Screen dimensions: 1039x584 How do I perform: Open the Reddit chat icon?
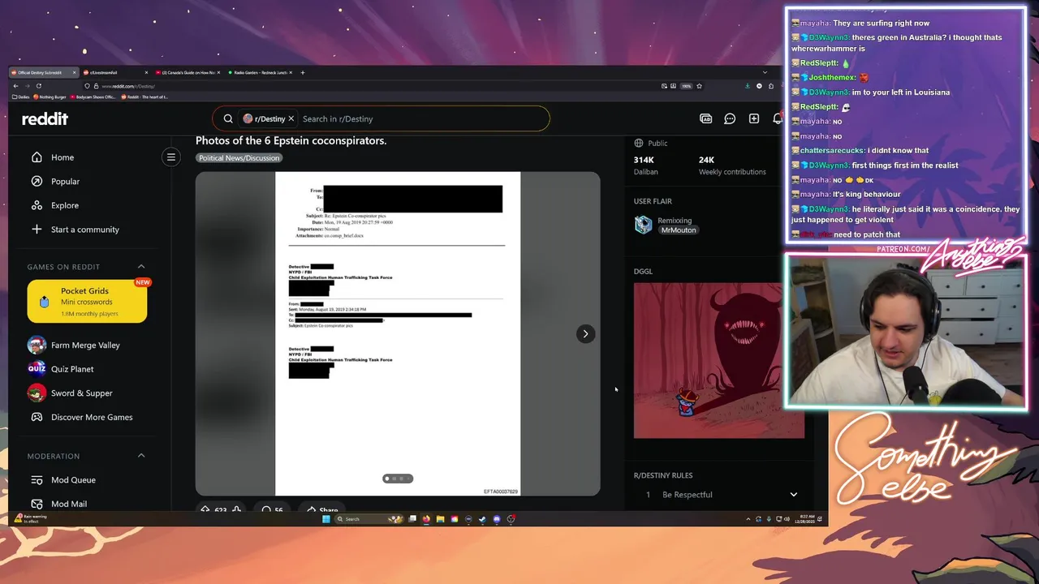[730, 118]
